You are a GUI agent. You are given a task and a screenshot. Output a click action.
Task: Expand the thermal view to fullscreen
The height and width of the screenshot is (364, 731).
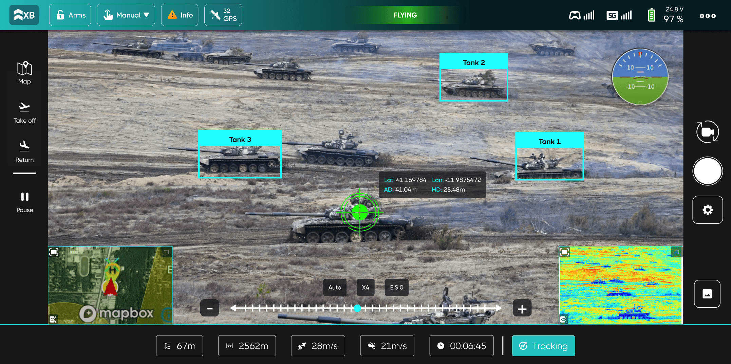[564, 252]
